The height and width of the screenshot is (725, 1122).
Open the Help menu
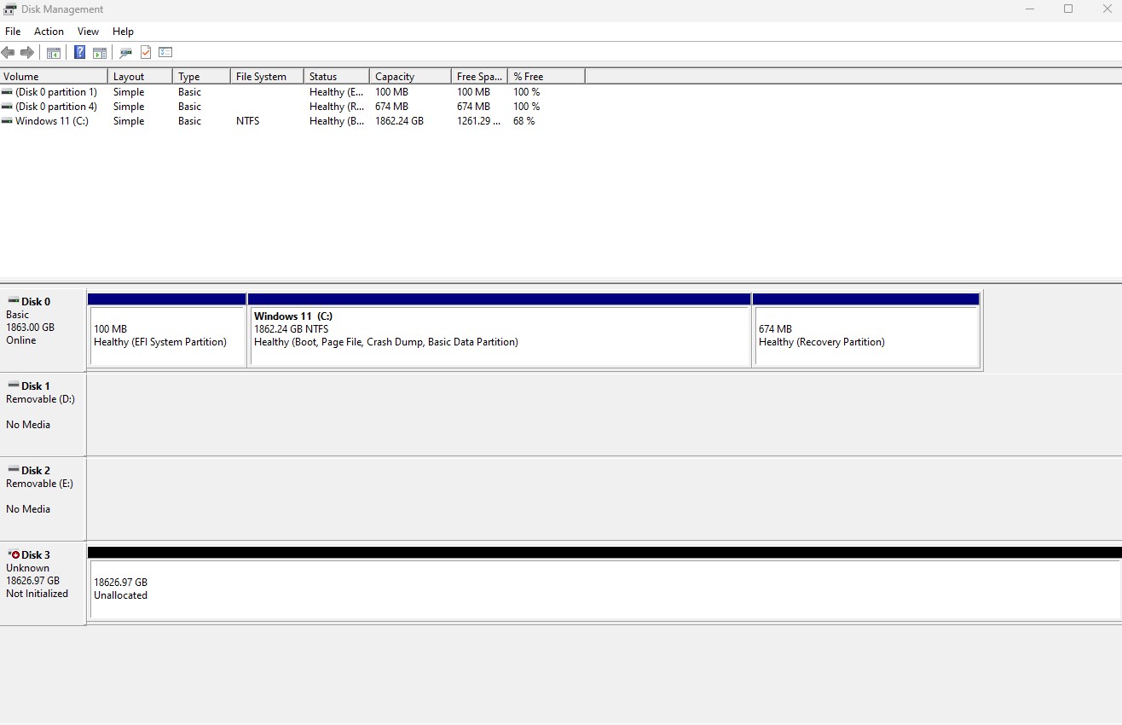pyautogui.click(x=123, y=32)
